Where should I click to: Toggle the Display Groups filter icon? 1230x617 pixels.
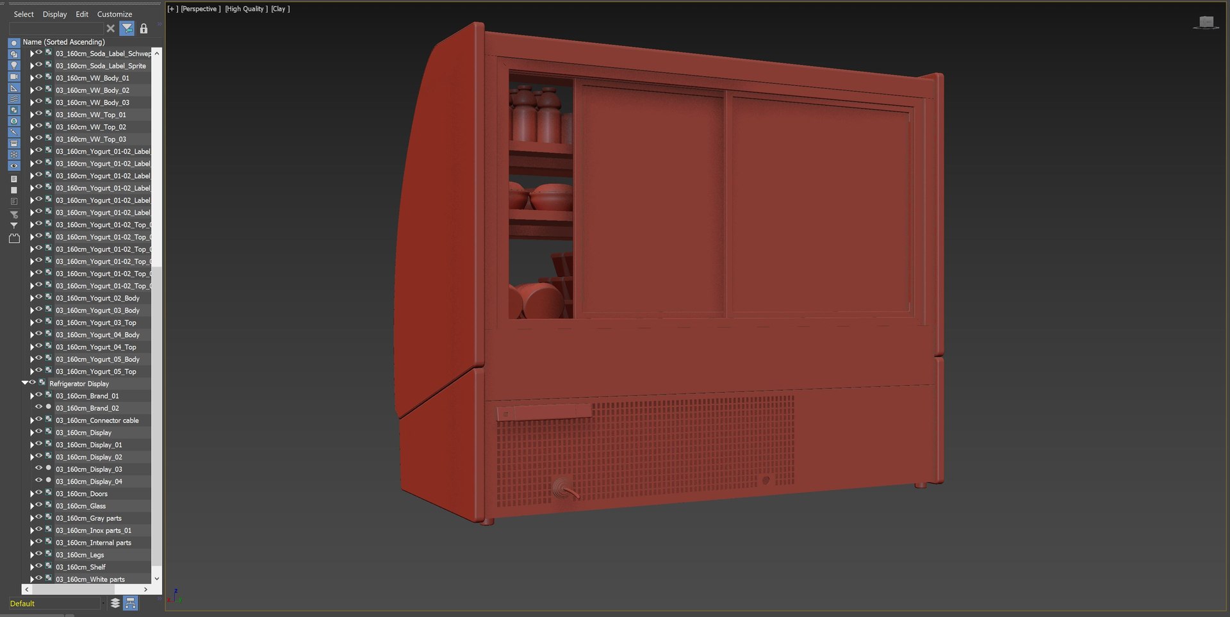pos(13,110)
